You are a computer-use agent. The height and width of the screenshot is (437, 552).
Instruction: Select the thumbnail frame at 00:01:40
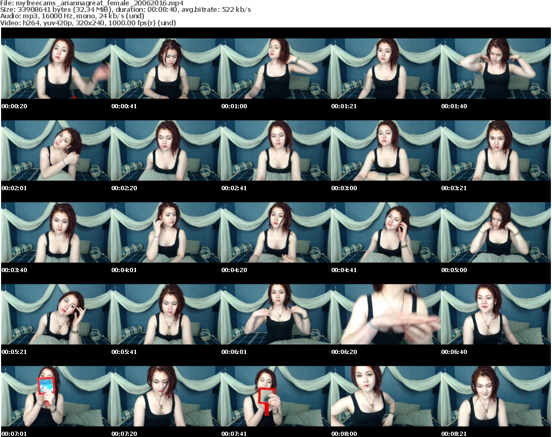click(496, 68)
